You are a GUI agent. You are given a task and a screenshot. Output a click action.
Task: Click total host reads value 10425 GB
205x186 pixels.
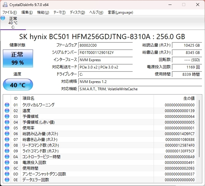187,45
